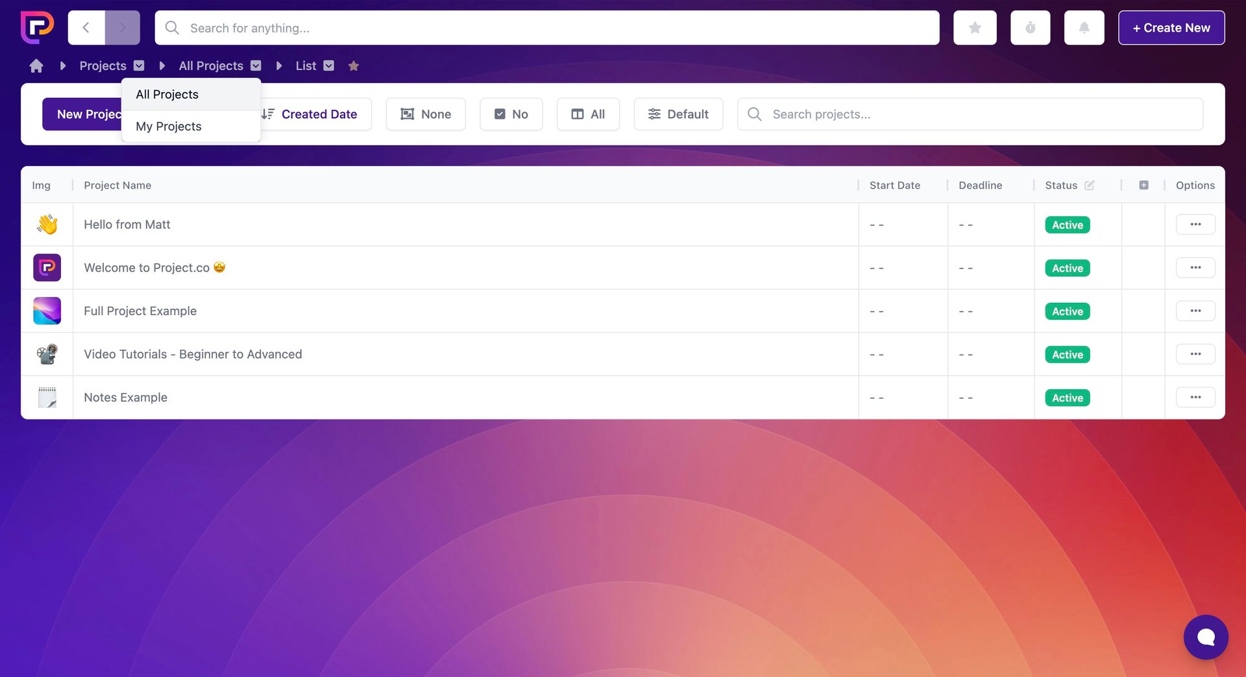Viewport: 1246px width, 677px height.
Task: Click start date cell for Hello from Matt
Action: 903,224
